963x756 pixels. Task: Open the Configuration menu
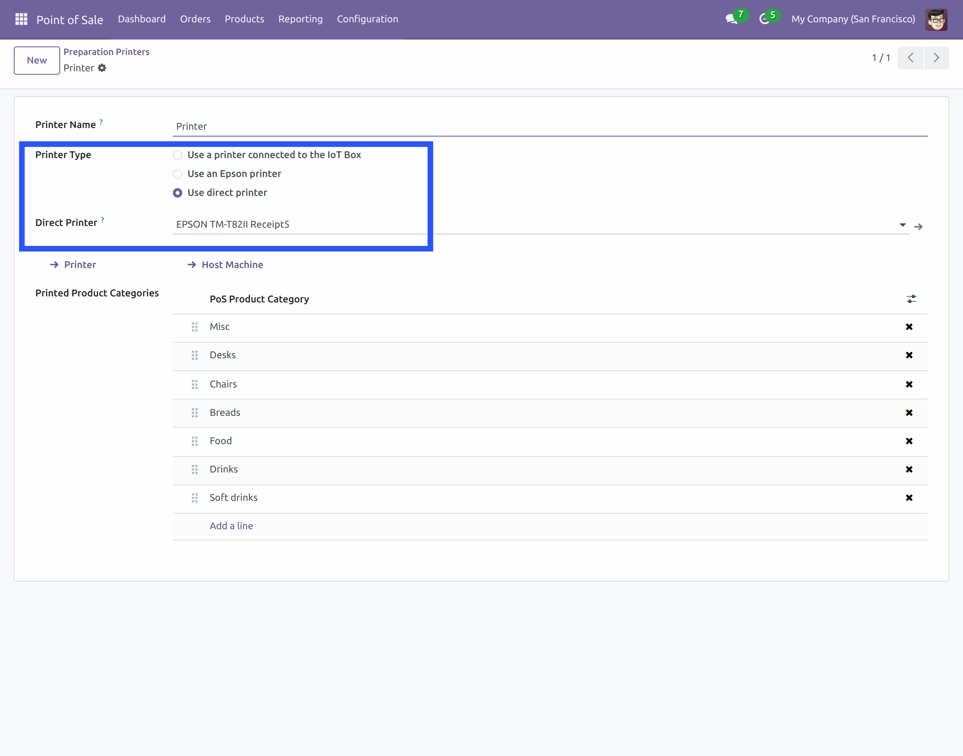pyautogui.click(x=367, y=19)
